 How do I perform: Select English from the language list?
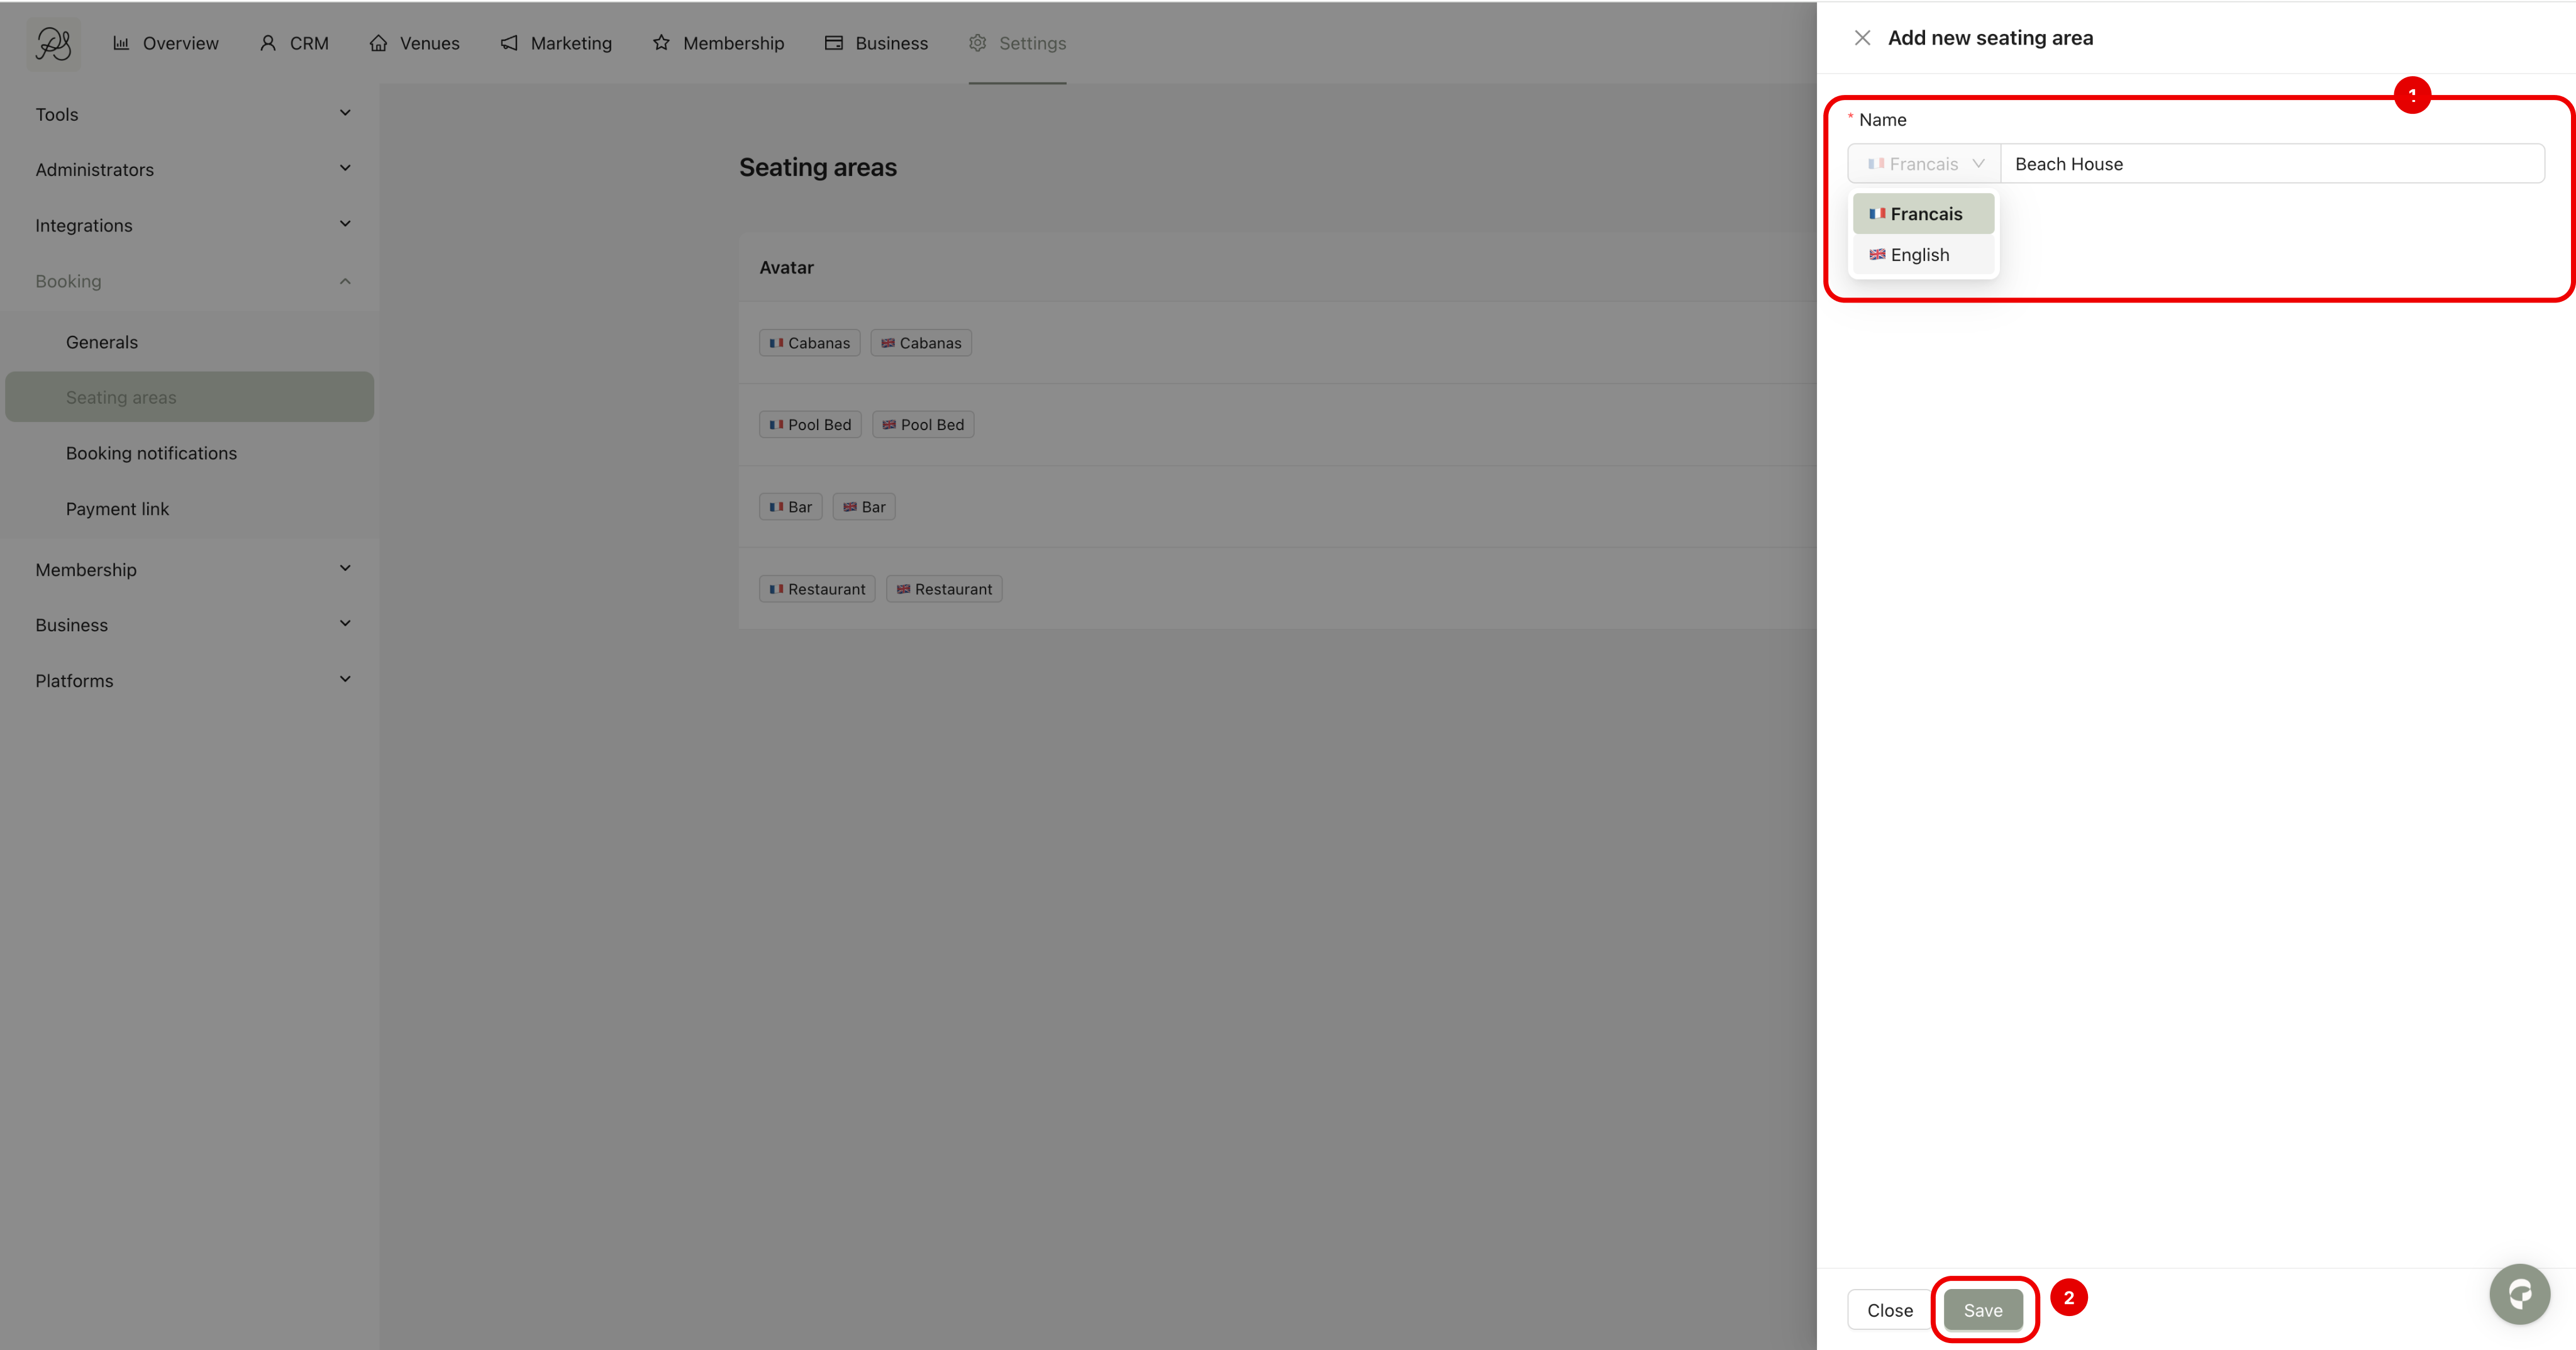coord(1921,255)
